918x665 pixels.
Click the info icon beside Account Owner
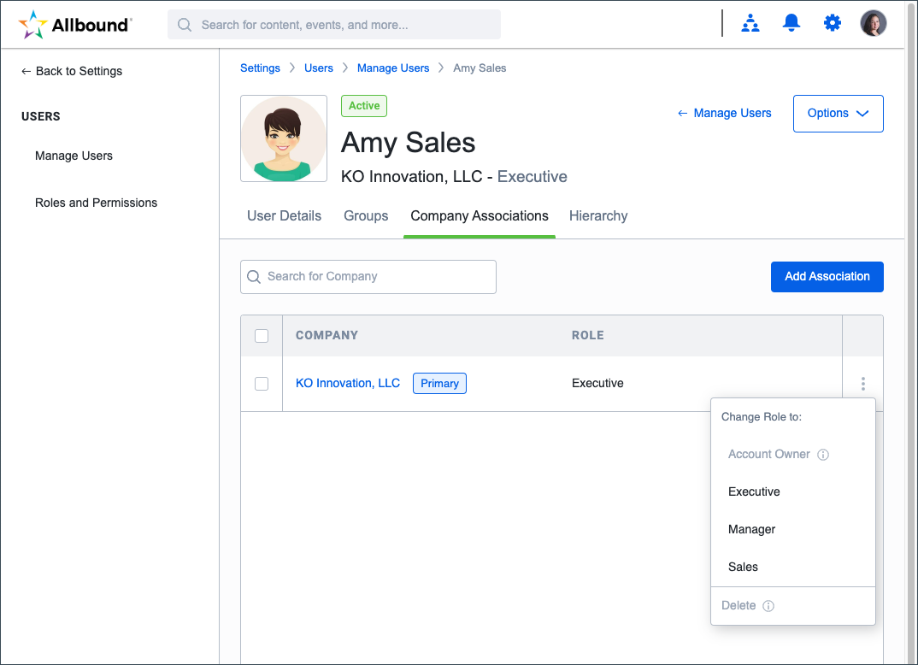tap(822, 455)
